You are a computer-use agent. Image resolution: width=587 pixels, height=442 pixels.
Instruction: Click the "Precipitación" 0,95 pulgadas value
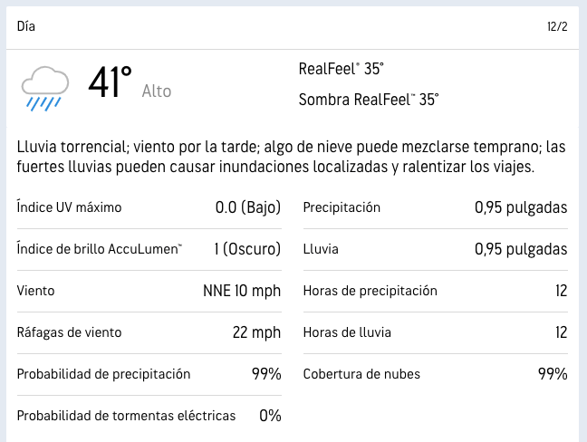[521, 207]
